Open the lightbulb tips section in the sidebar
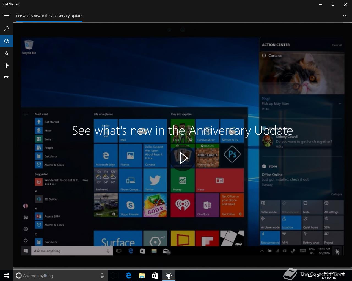 [7, 65]
